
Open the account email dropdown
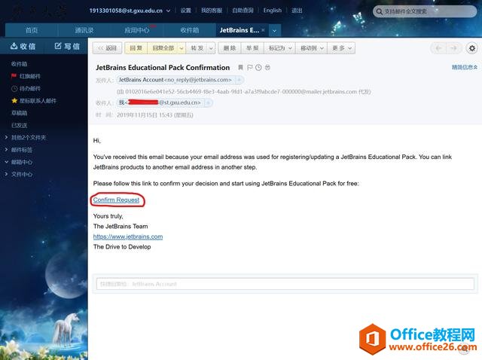168,11
